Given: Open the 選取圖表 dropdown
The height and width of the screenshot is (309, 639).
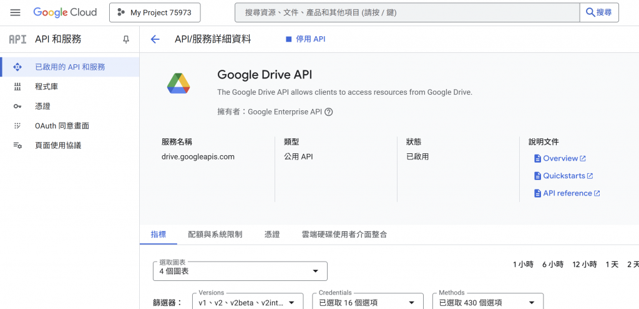Looking at the screenshot, I should pos(240,271).
